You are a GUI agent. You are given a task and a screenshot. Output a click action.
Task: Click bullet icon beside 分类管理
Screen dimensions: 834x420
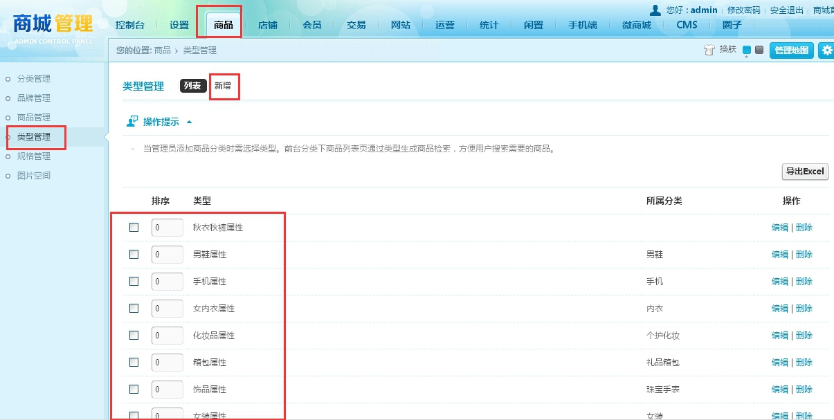tap(8, 79)
